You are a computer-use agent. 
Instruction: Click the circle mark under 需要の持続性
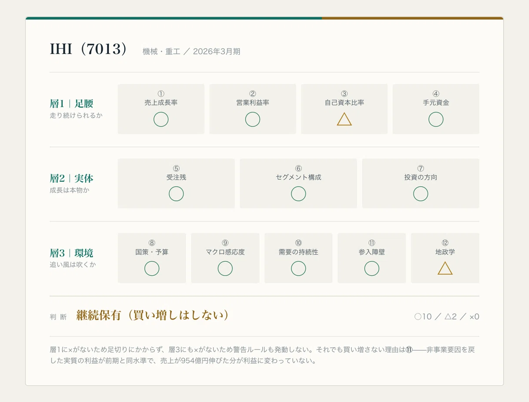tap(298, 268)
